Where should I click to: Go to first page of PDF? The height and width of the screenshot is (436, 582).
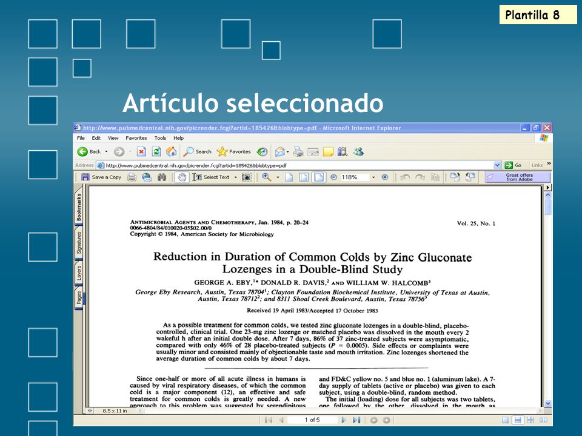point(269,420)
